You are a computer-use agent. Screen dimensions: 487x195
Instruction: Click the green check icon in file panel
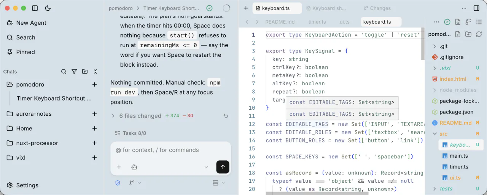pyautogui.click(x=447, y=22)
